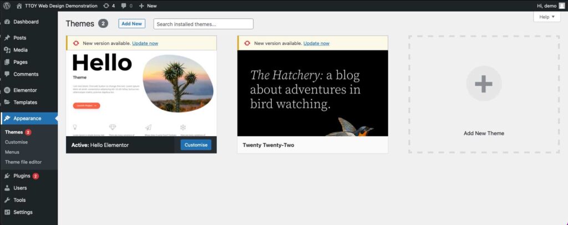Screen dimensions: 568x225
Task: Click the Active: Hello Elementor label
Action: 100,145
